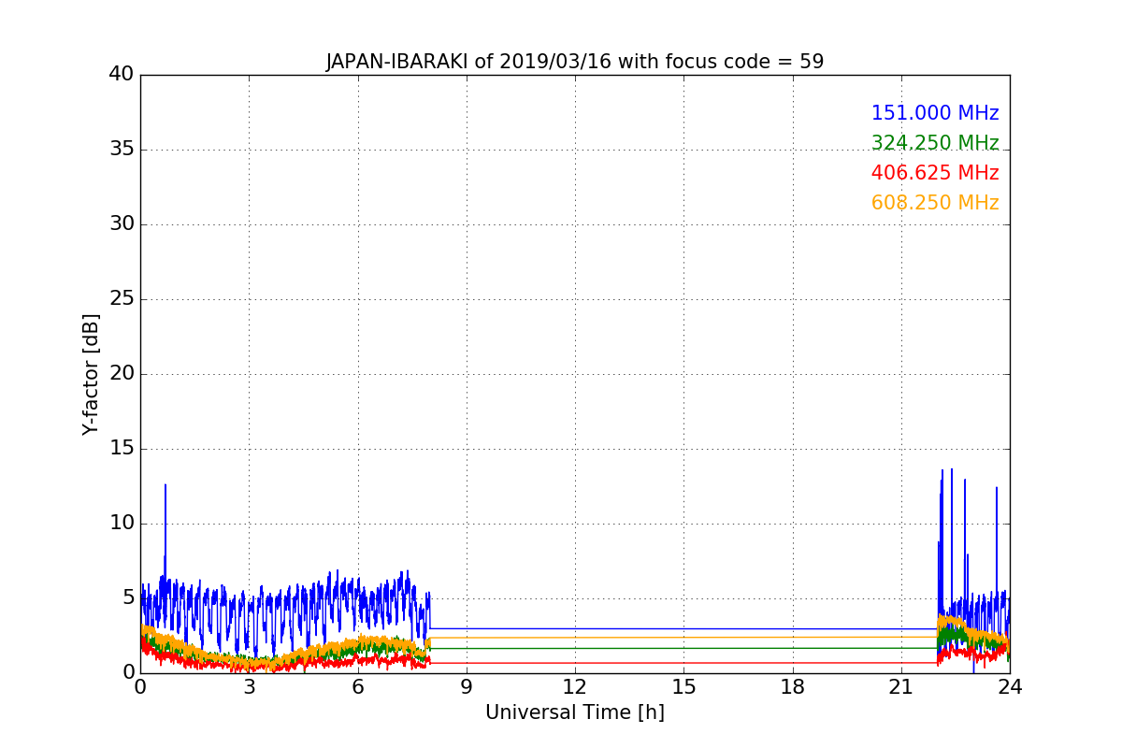Click the x-axis tick label 15
Screen dimensions: 1122x748
(683, 686)
